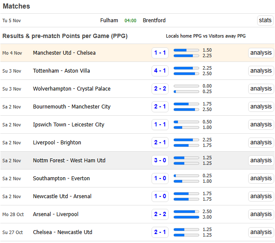
Task: Select the Fulham team name
Action: pyautogui.click(x=109, y=20)
